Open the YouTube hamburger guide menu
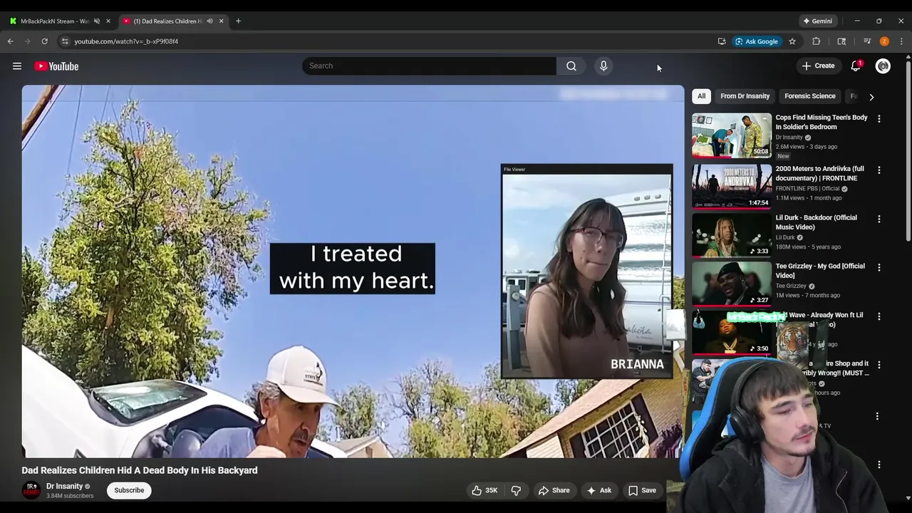This screenshot has width=912, height=513. (17, 66)
